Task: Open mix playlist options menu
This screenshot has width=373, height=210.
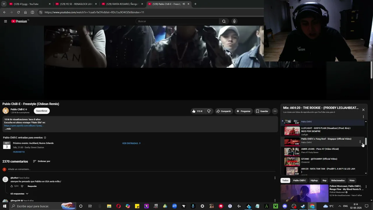Action: [x=363, y=117]
